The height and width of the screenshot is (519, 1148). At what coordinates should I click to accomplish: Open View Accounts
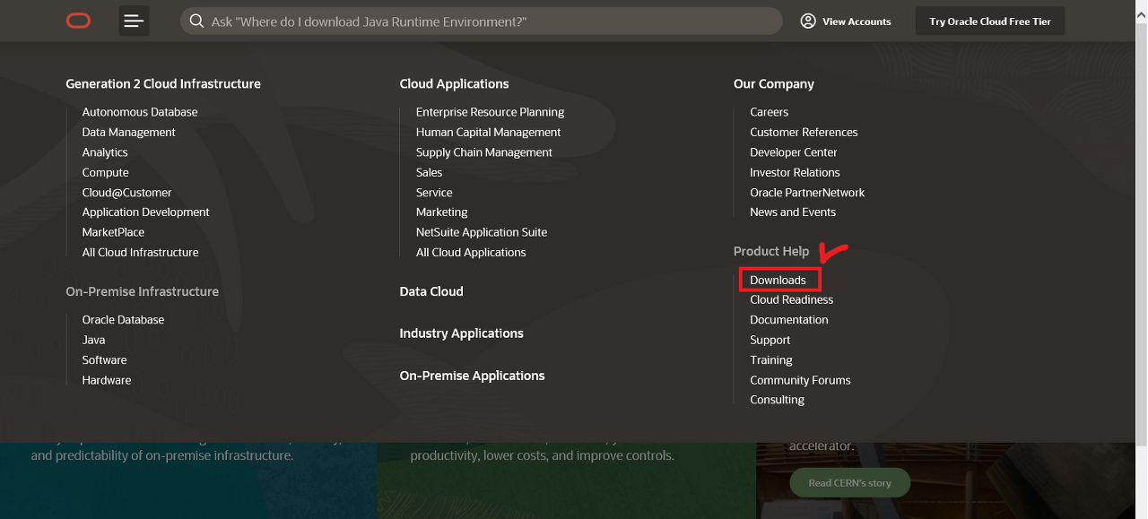tap(846, 21)
